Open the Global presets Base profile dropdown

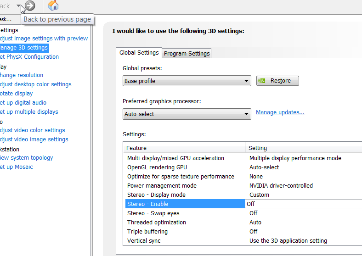coord(187,81)
